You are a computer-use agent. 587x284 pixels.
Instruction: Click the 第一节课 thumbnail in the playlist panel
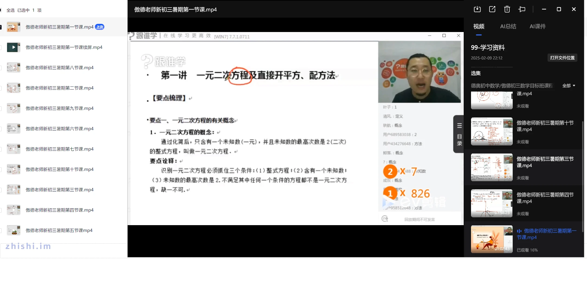492,239
